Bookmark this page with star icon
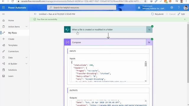 point(145,1)
